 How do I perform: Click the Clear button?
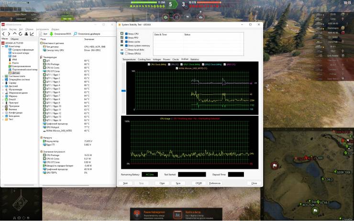click(x=162, y=183)
